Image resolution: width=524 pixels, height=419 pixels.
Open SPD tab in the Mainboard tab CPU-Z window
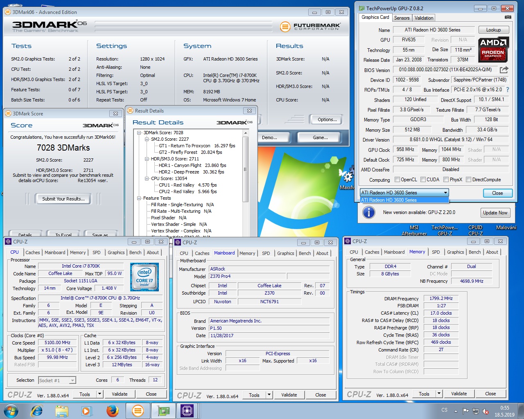[x=266, y=254]
